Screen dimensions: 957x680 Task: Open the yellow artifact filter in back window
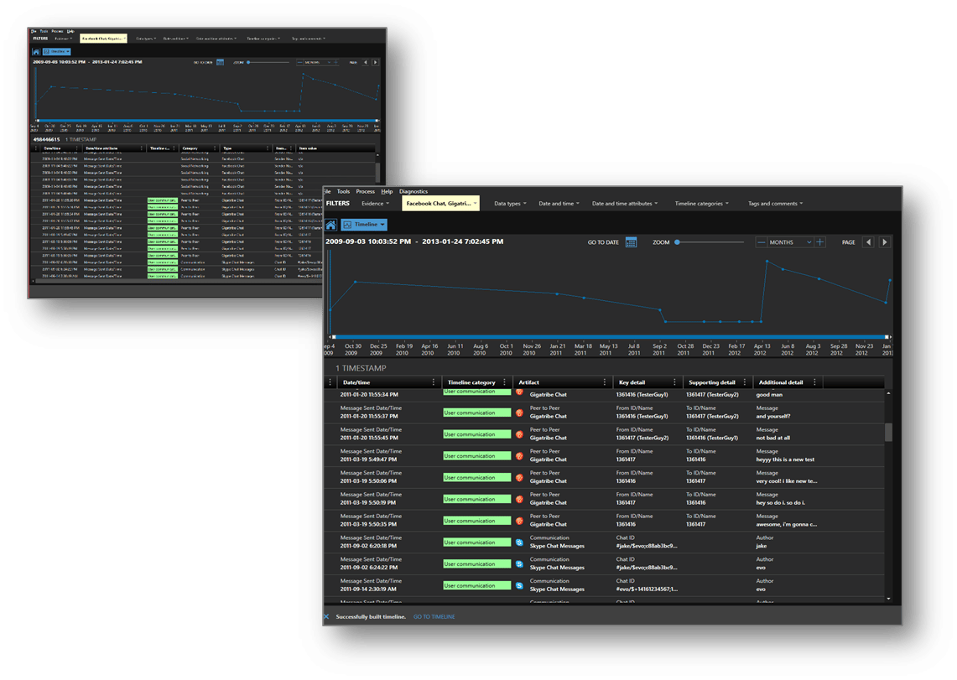click(x=104, y=39)
